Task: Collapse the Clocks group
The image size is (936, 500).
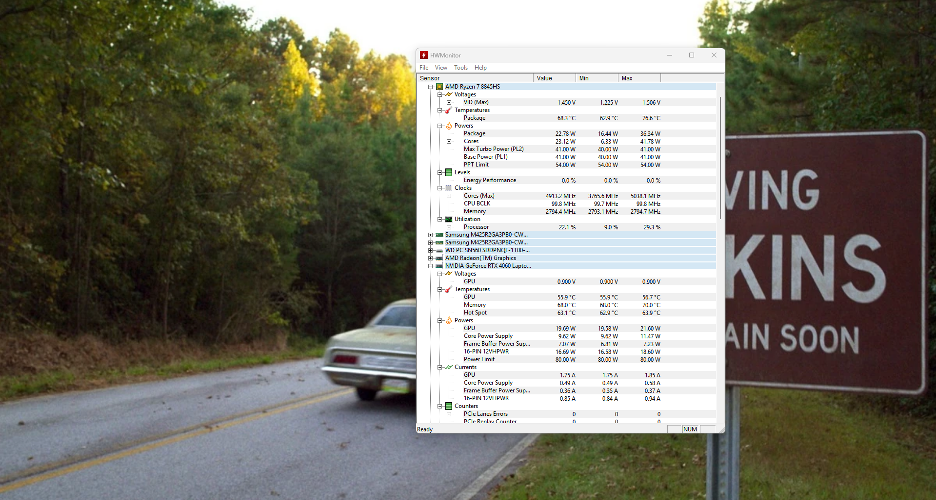Action: pyautogui.click(x=439, y=188)
